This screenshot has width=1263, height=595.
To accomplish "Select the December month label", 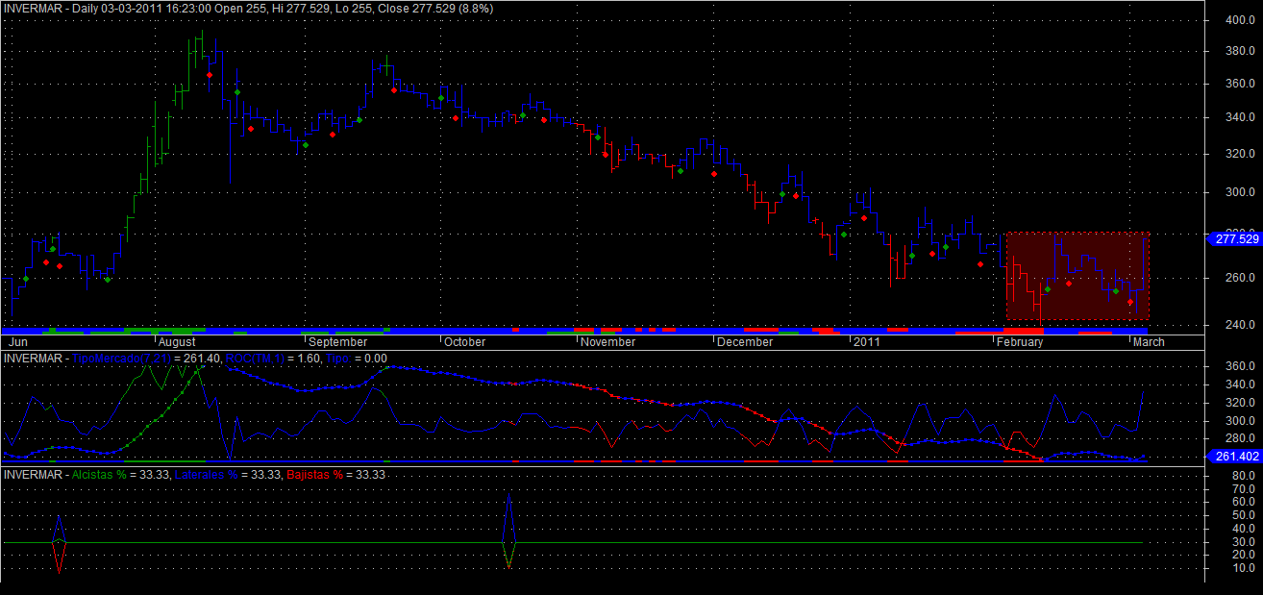I will [x=745, y=342].
